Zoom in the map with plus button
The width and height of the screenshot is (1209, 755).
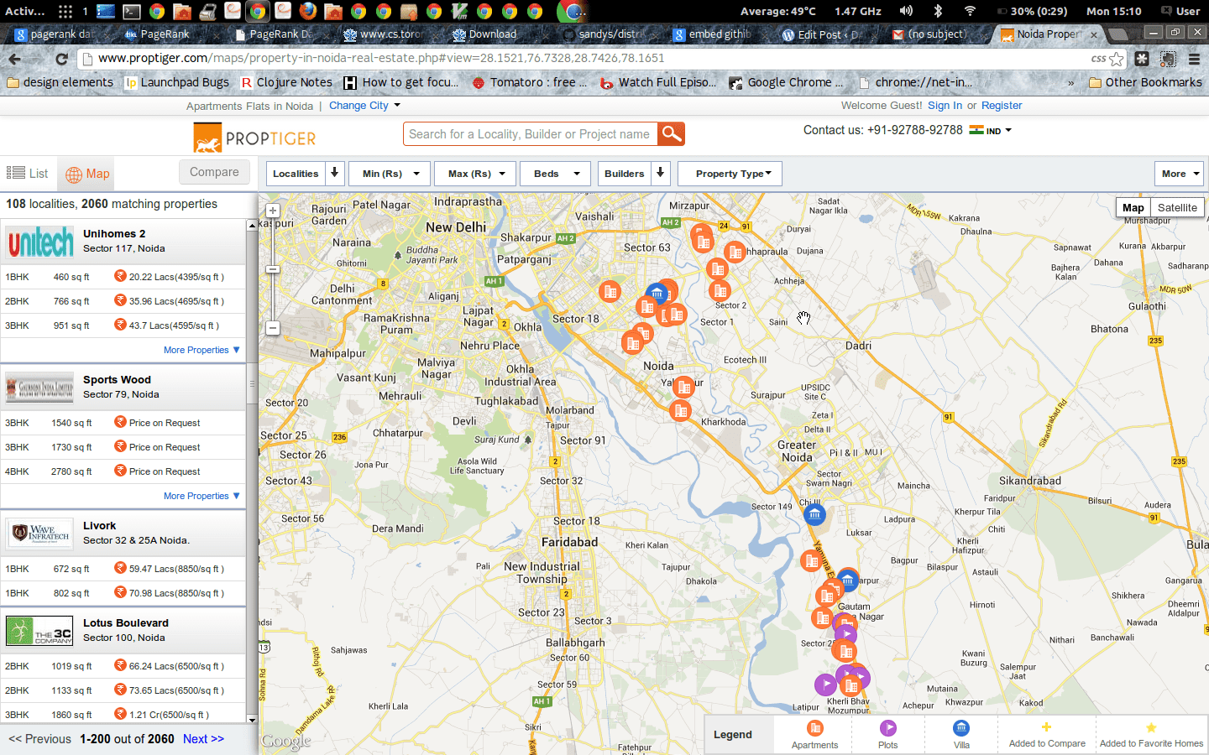pyautogui.click(x=273, y=211)
